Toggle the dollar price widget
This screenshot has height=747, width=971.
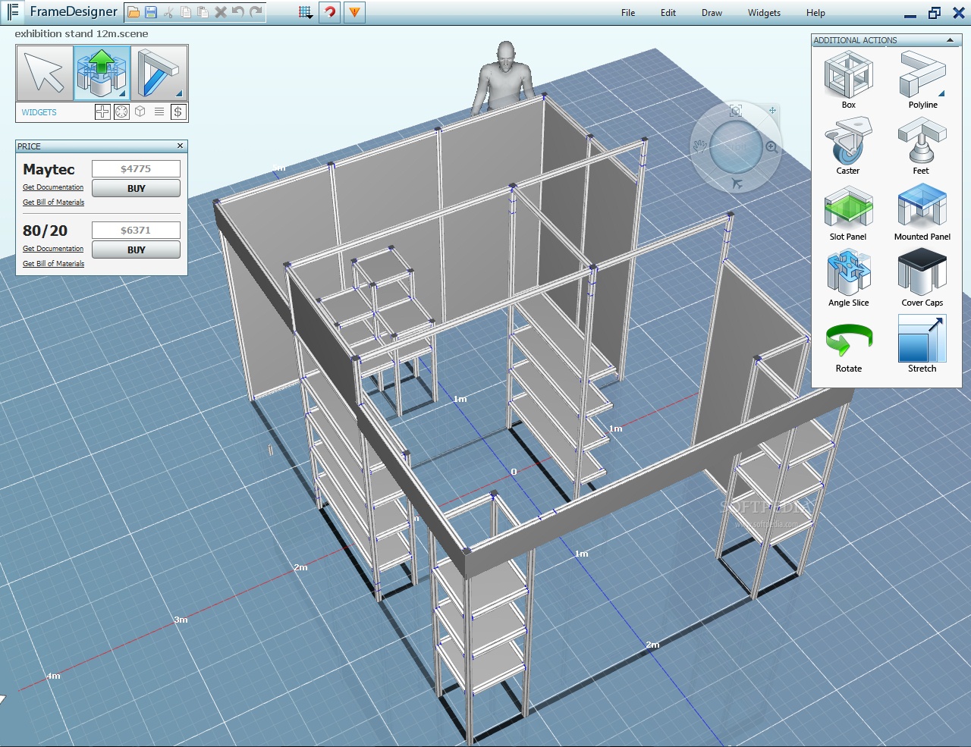click(178, 112)
